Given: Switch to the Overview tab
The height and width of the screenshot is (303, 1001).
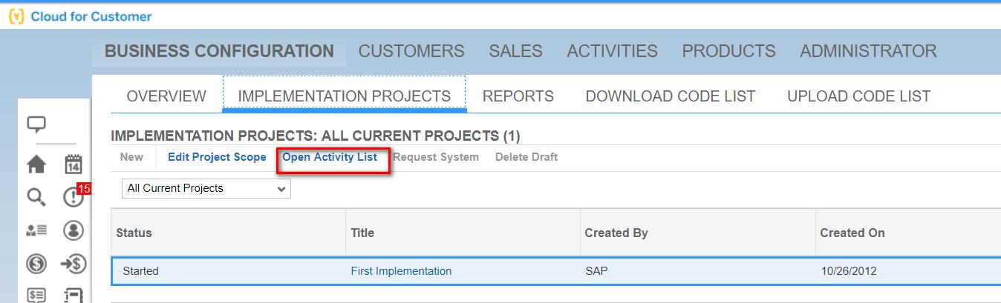Looking at the screenshot, I should (166, 96).
